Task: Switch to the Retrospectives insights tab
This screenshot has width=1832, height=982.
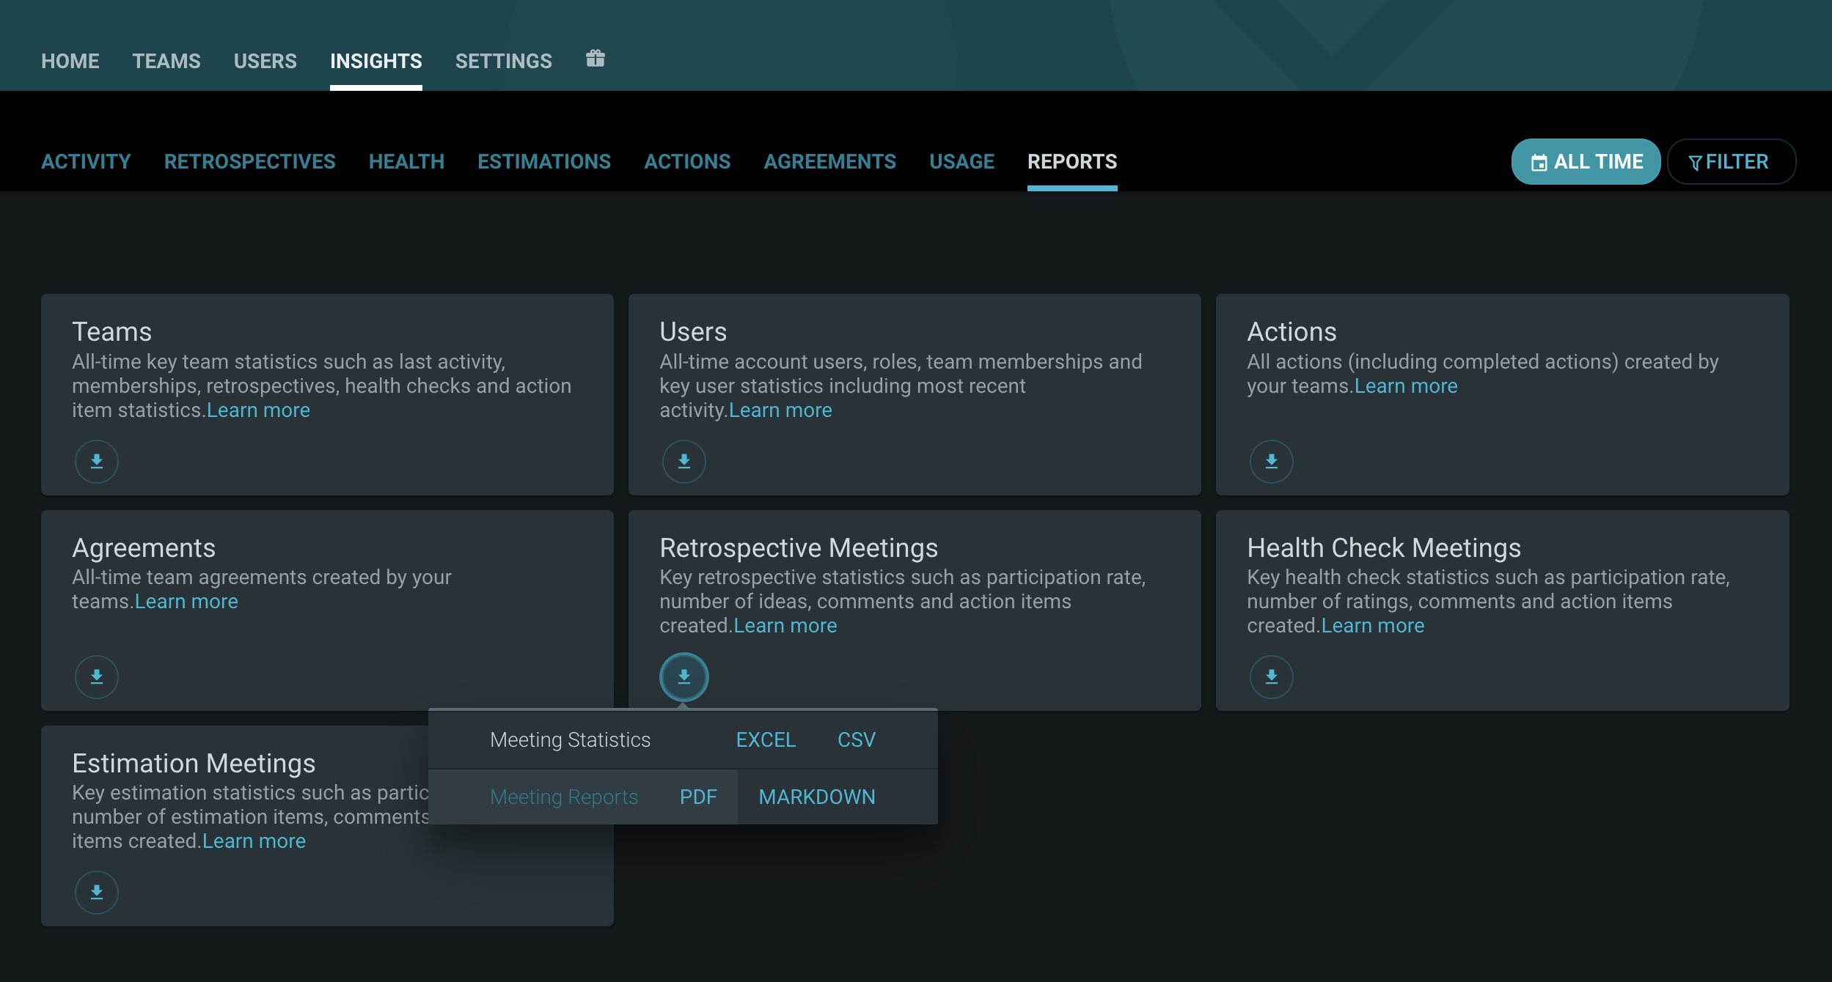Action: (x=249, y=162)
